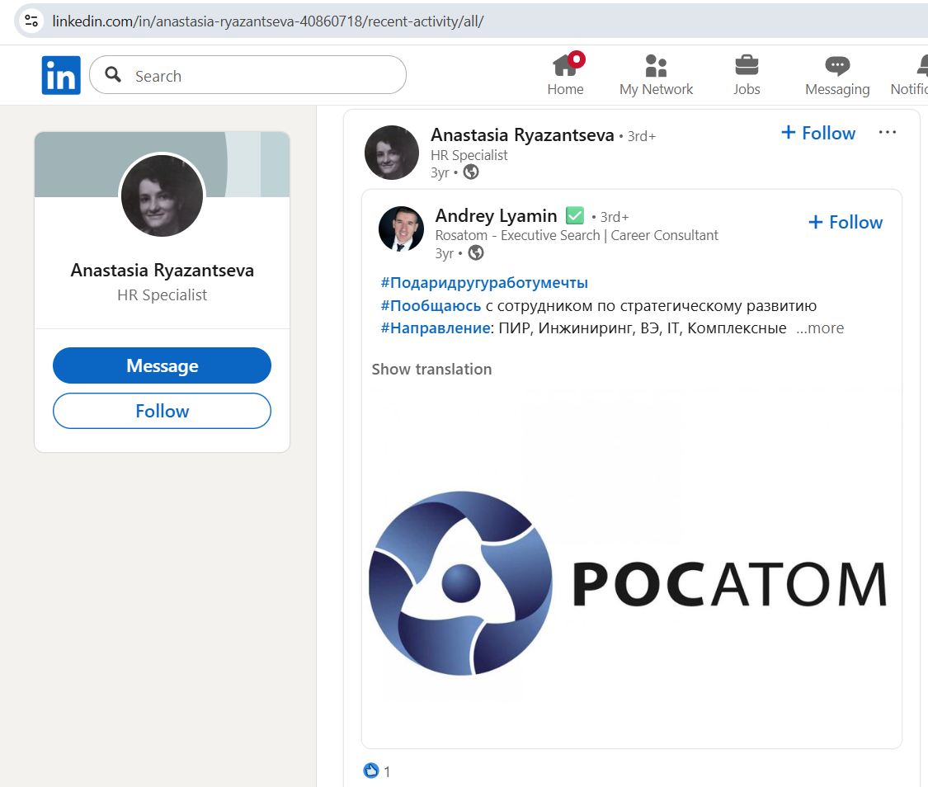Screen dimensions: 928x787
Task: Click the Message button in profile card
Action: click(162, 365)
